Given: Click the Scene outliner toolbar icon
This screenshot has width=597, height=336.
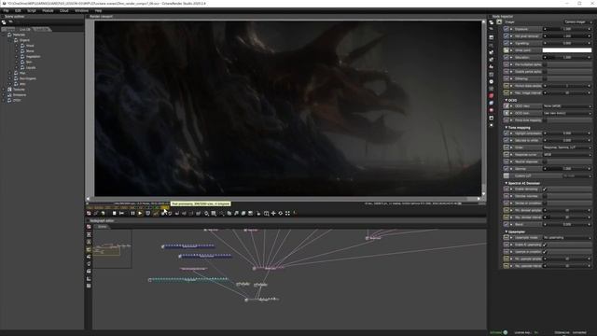Looking at the screenshot, I should [x=4, y=22].
